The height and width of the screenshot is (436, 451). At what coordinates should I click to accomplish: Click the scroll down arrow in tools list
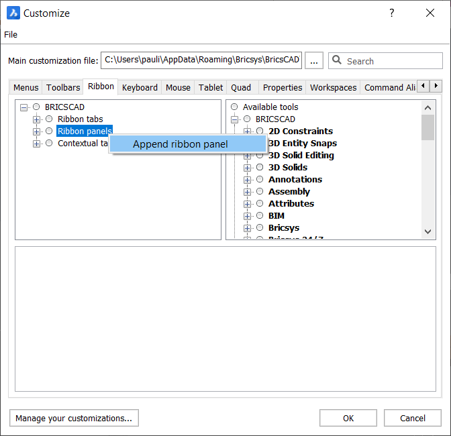pyautogui.click(x=428, y=231)
